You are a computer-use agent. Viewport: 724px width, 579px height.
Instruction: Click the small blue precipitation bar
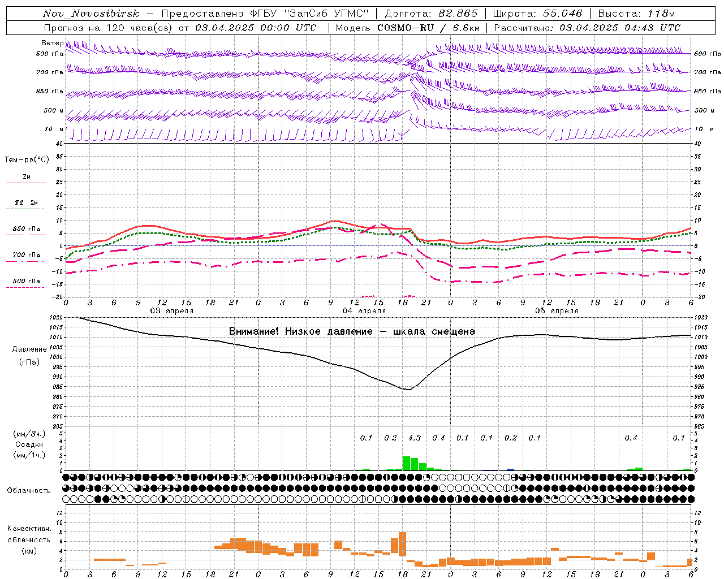tap(510, 469)
